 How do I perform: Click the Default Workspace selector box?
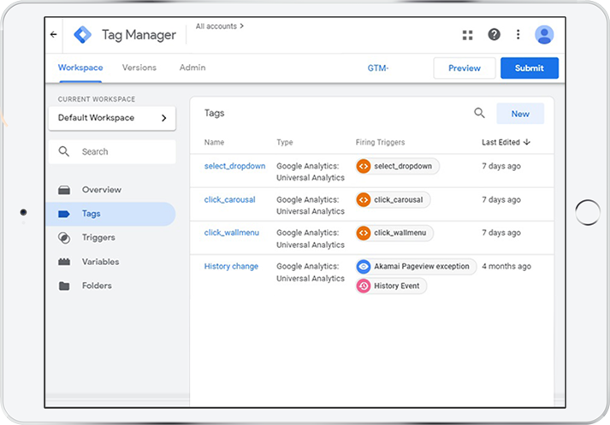(x=112, y=118)
